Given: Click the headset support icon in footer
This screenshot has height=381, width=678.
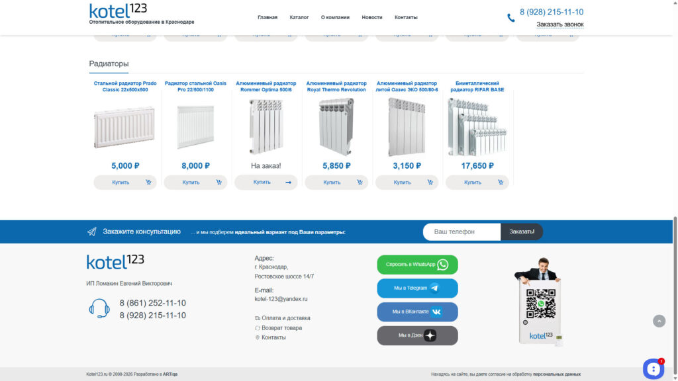Looking at the screenshot, I should (99, 308).
